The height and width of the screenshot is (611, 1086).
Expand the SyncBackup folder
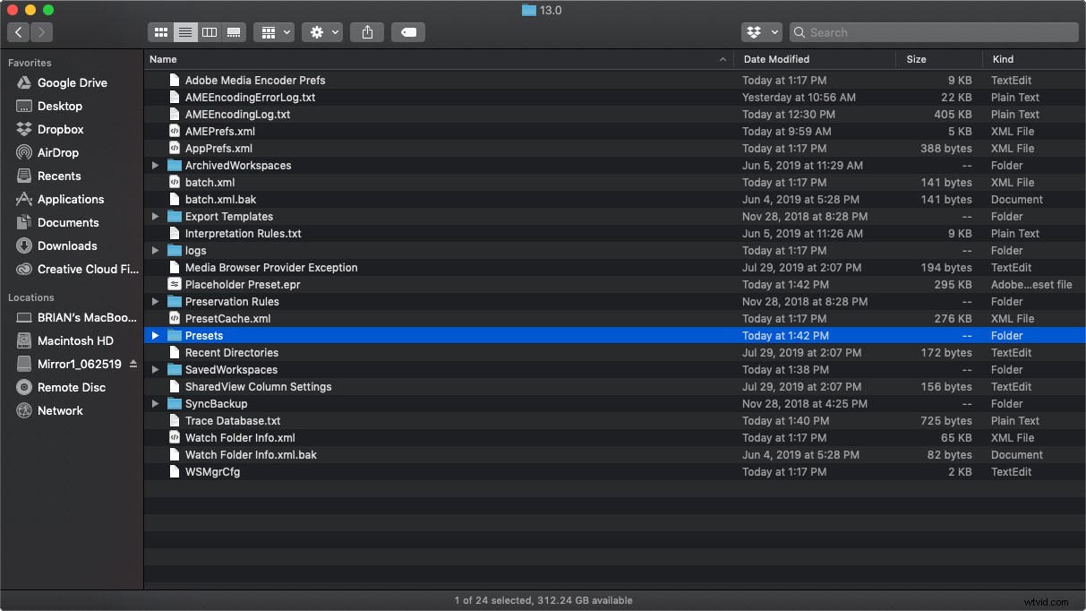coord(155,403)
